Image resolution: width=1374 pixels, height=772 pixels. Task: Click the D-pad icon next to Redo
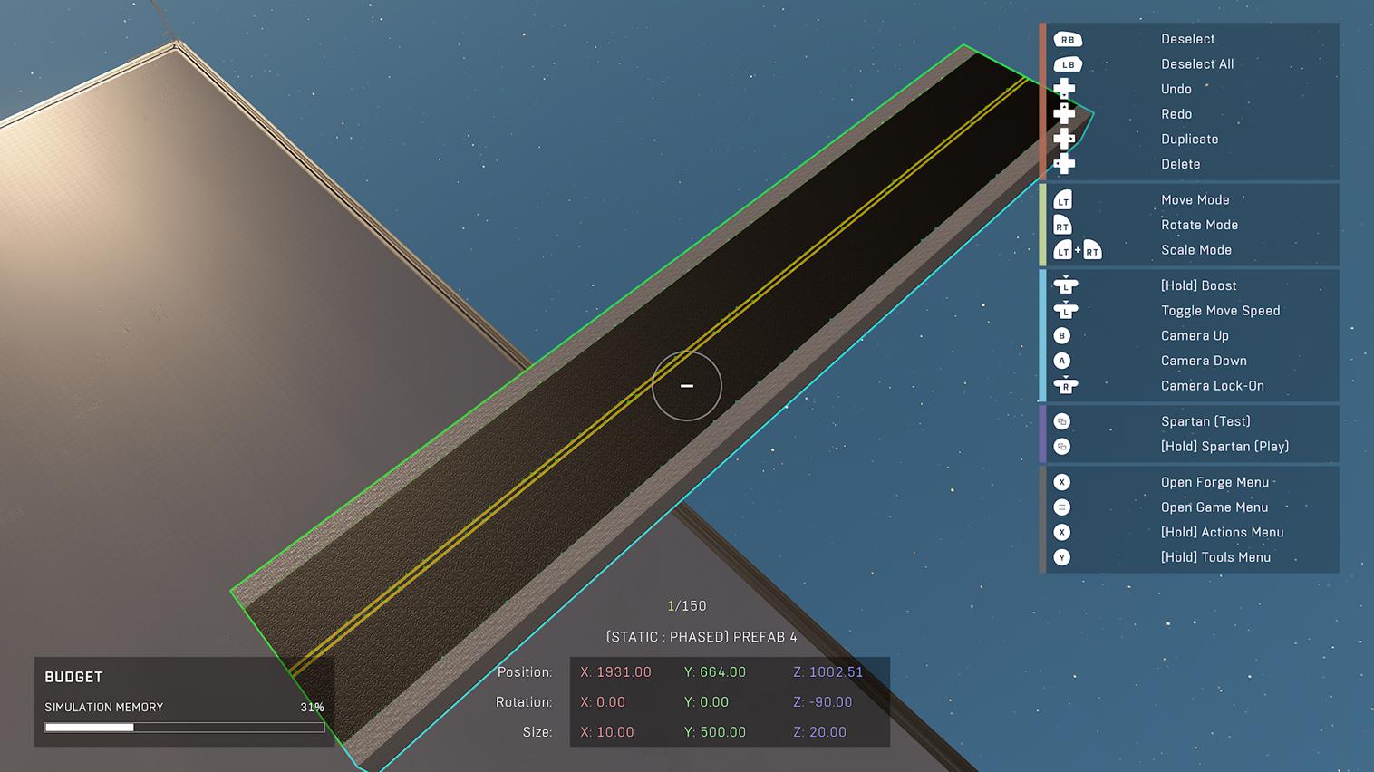pyautogui.click(x=1064, y=114)
